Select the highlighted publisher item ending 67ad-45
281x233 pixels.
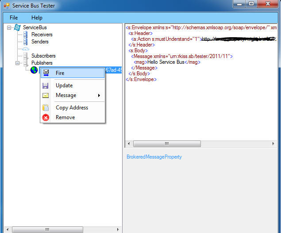(x=113, y=70)
